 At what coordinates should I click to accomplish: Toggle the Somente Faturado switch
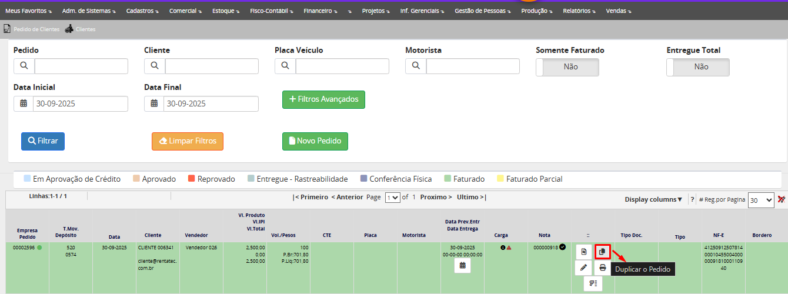(x=567, y=67)
